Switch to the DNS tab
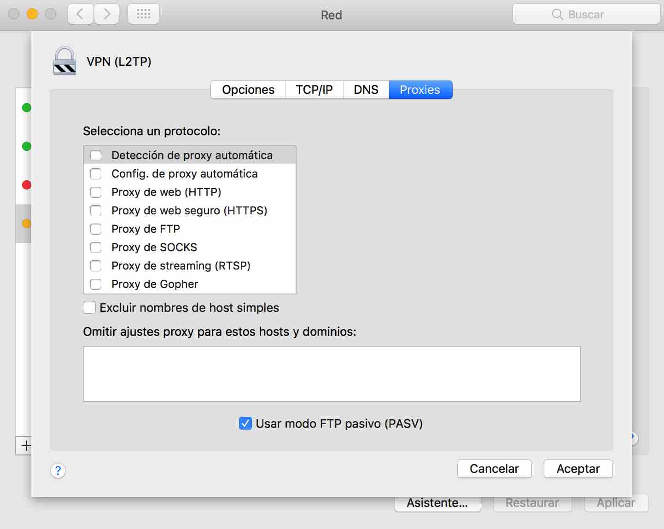 pos(366,90)
